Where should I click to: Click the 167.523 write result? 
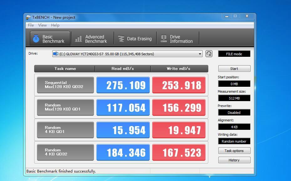pyautogui.click(x=179, y=152)
